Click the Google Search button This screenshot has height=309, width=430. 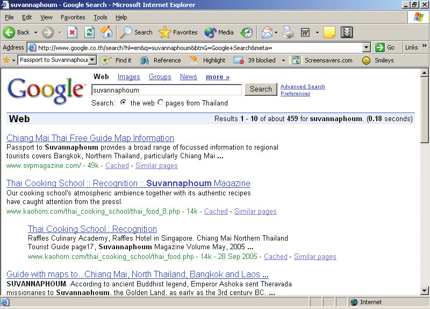tap(261, 89)
